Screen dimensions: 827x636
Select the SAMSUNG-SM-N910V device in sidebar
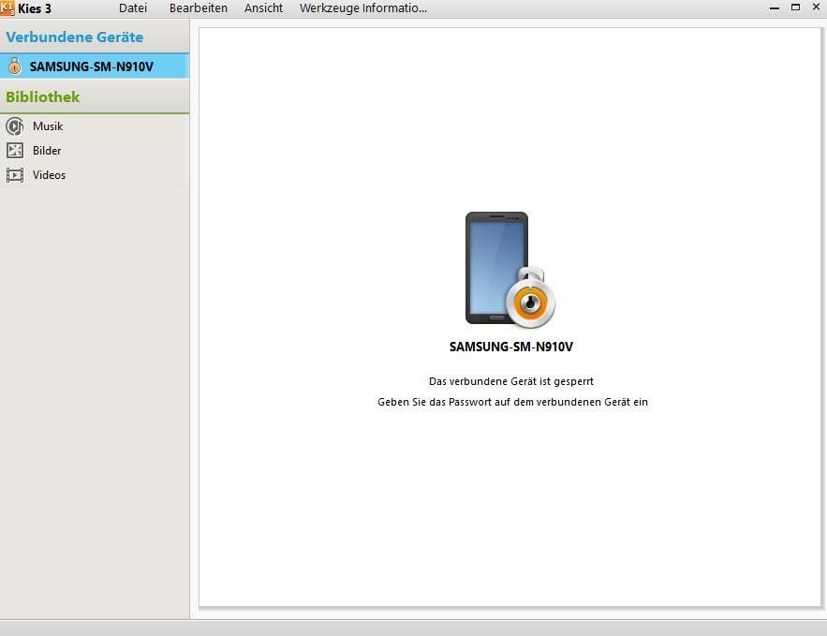click(95, 67)
